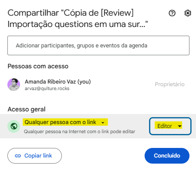Click the "Pessoas com acesso" heading
The width and height of the screenshot is (196, 171).
click(38, 66)
